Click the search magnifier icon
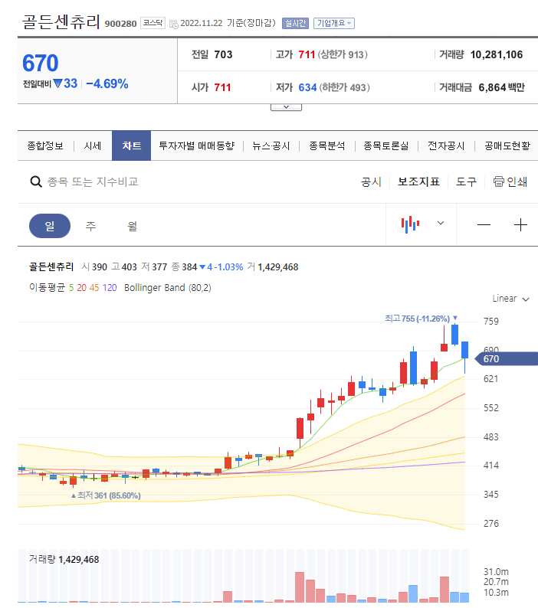Image resolution: width=538 pixels, height=608 pixels. pyautogui.click(x=36, y=181)
